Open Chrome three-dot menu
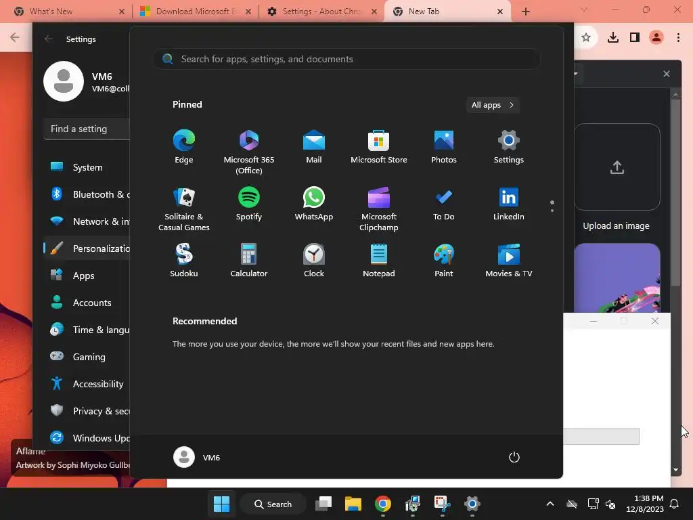693x520 pixels. (678, 38)
